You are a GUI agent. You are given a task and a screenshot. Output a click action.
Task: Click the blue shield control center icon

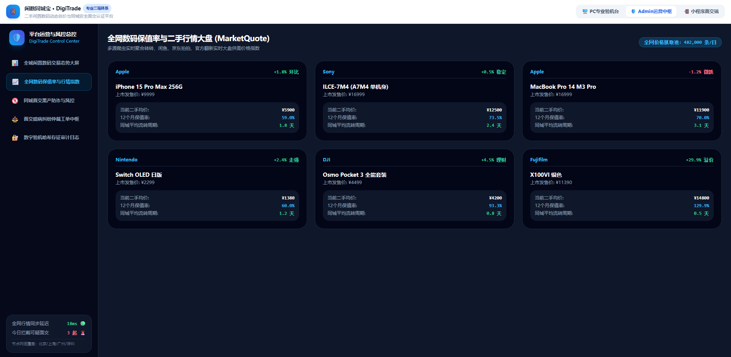pyautogui.click(x=17, y=38)
